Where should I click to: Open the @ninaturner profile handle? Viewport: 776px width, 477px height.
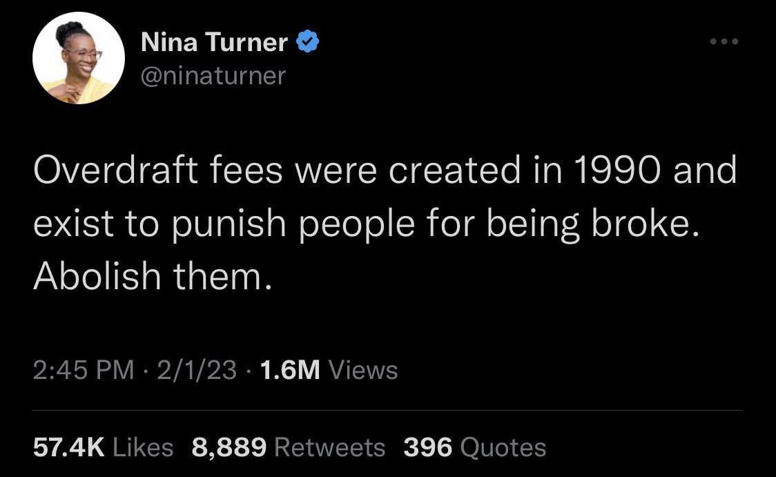(x=214, y=76)
